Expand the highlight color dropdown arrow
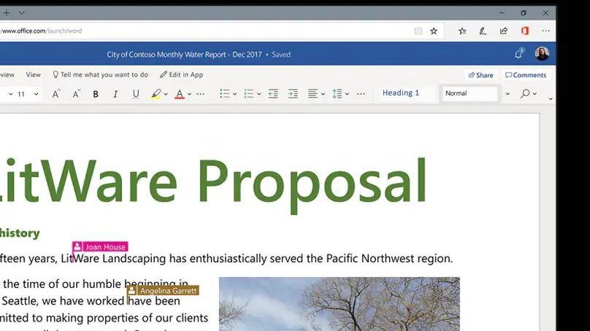Image resolution: width=590 pixels, height=331 pixels. coord(166,94)
